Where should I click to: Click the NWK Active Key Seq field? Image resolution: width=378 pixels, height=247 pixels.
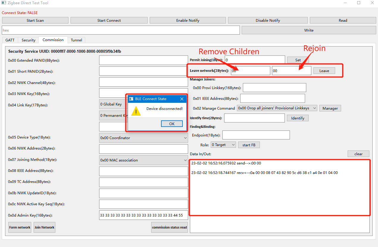click(143, 204)
